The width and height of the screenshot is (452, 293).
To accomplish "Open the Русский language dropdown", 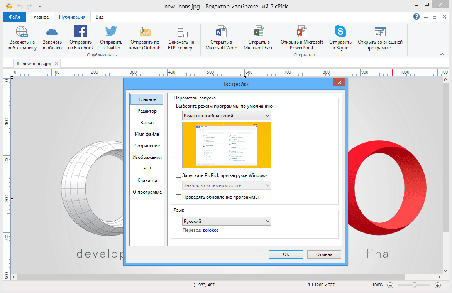I will point(227,221).
